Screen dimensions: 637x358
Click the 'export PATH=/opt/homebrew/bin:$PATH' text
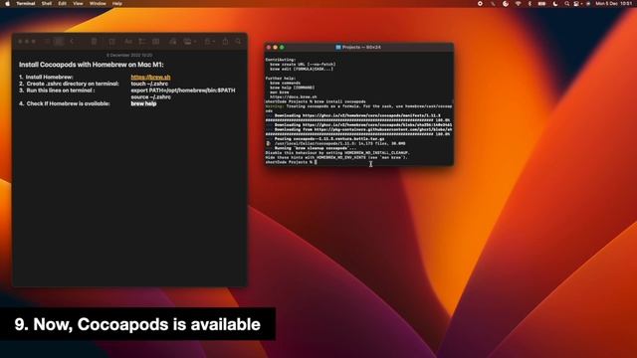coord(183,90)
